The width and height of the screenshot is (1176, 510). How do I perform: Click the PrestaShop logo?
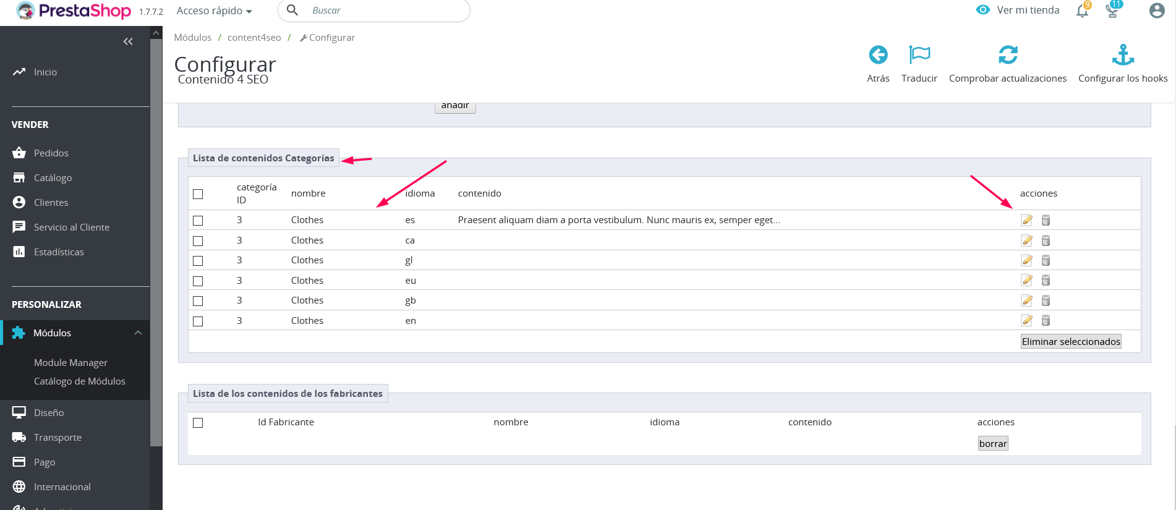73,11
